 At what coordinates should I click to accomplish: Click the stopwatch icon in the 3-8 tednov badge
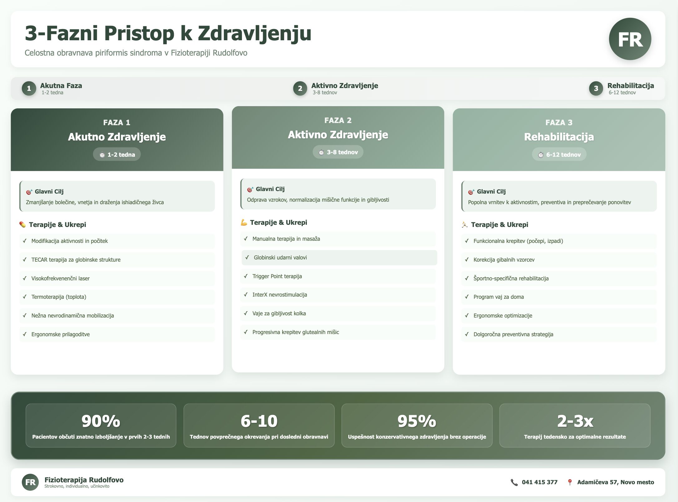click(x=321, y=152)
